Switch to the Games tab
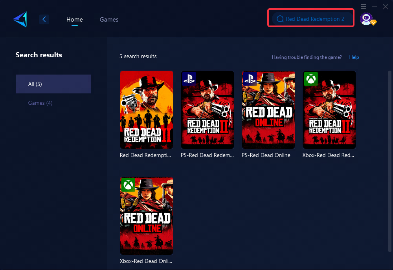393x270 pixels. tap(109, 20)
